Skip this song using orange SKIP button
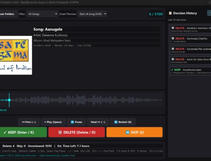Viewport: 211px width, 161px height. [135, 132]
